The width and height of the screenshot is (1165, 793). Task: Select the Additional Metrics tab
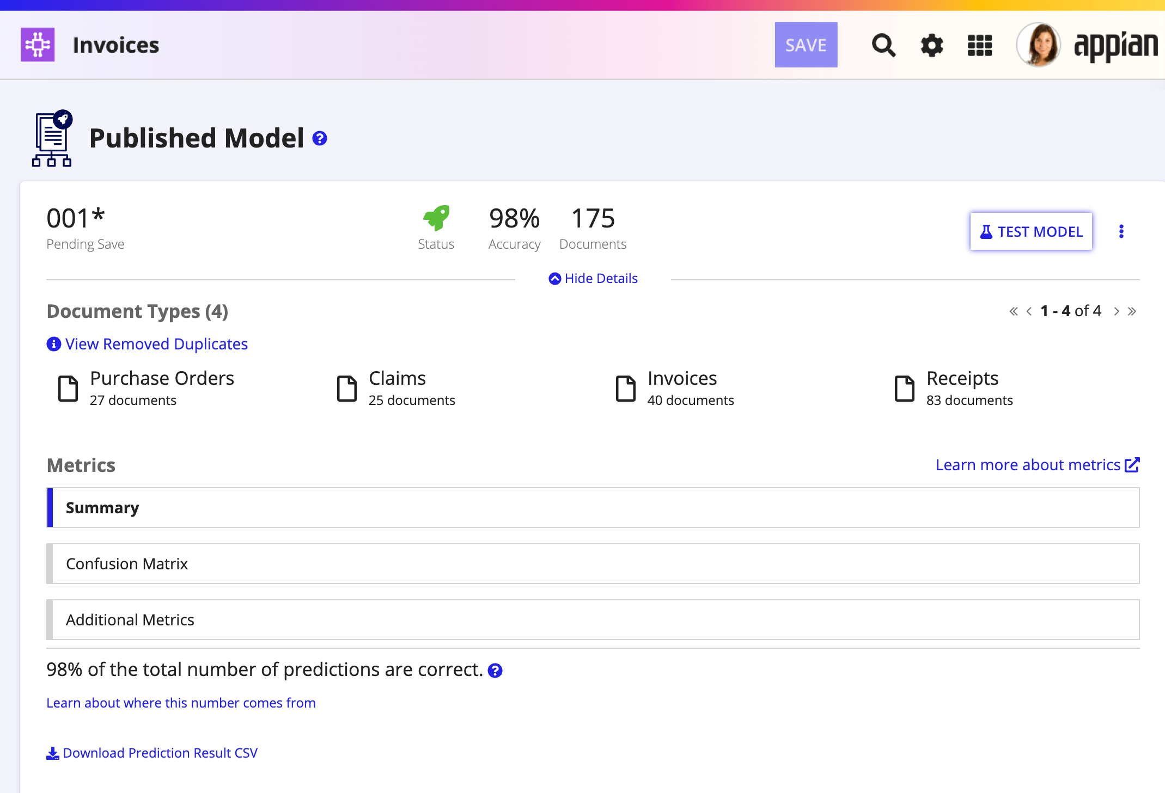point(593,619)
